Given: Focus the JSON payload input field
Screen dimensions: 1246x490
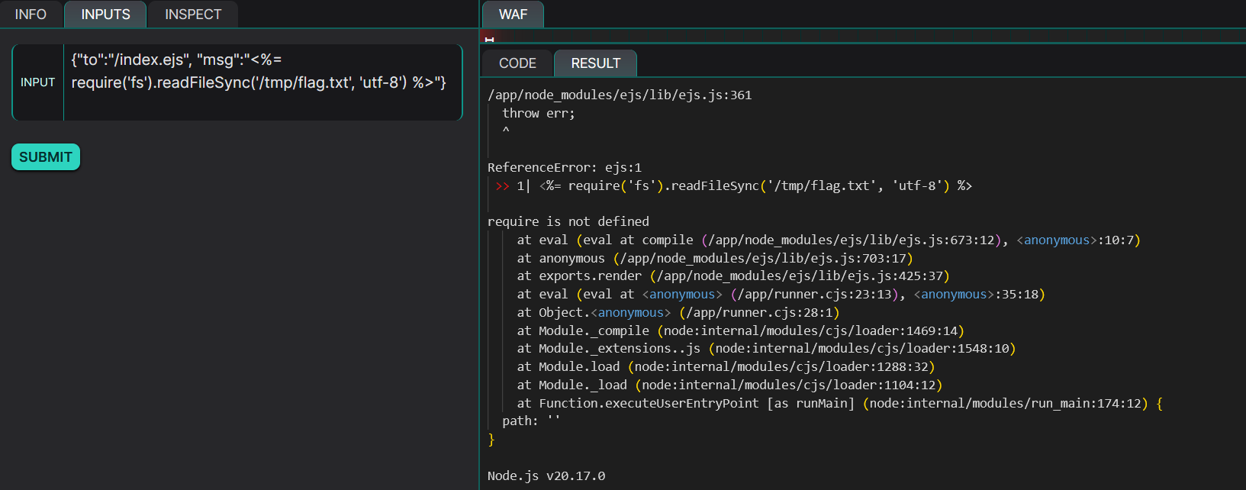Looking at the screenshot, I should [x=262, y=82].
